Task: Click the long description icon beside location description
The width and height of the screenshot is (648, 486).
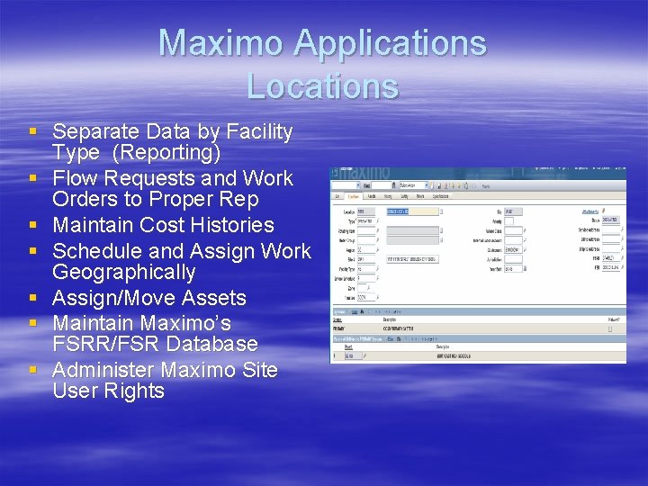Action: coord(441,211)
